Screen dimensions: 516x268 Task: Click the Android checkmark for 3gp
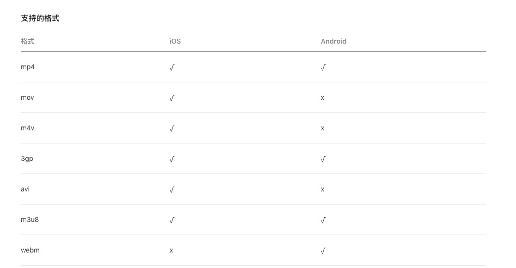pos(323,159)
